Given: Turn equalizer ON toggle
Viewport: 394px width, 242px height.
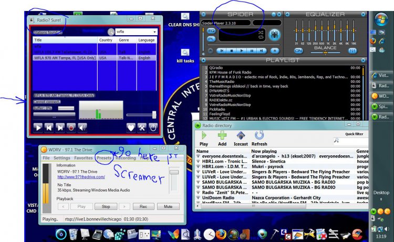Looking at the screenshot, I should click(x=298, y=50).
